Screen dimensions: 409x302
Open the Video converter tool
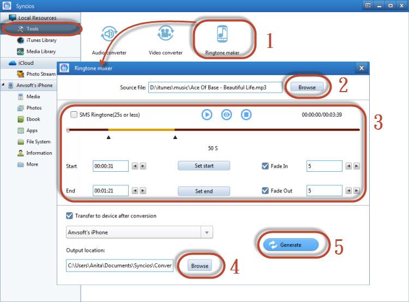click(165, 40)
